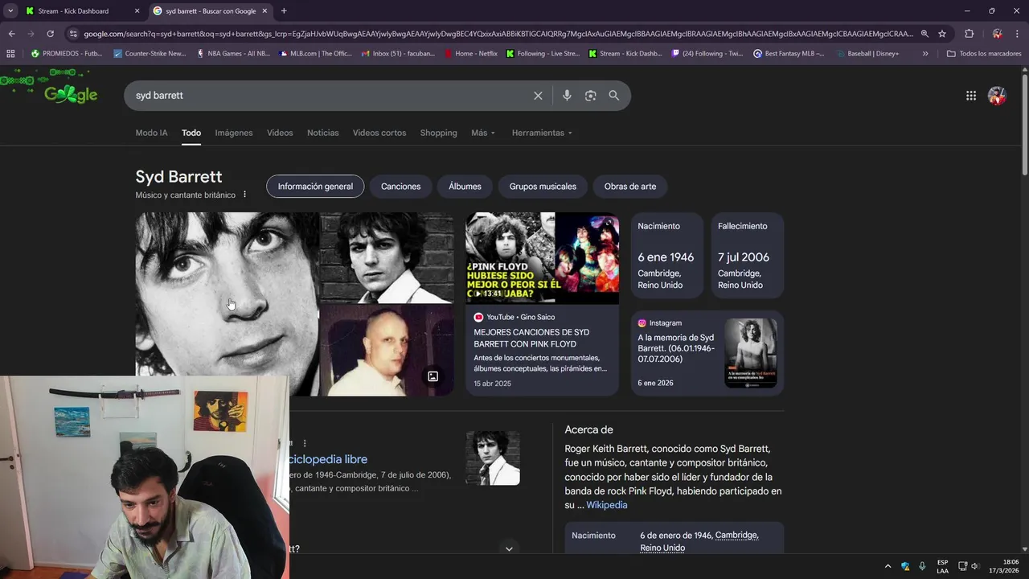Image resolution: width=1029 pixels, height=579 pixels.
Task: Show hidden system tray icons
Action: pos(888,566)
